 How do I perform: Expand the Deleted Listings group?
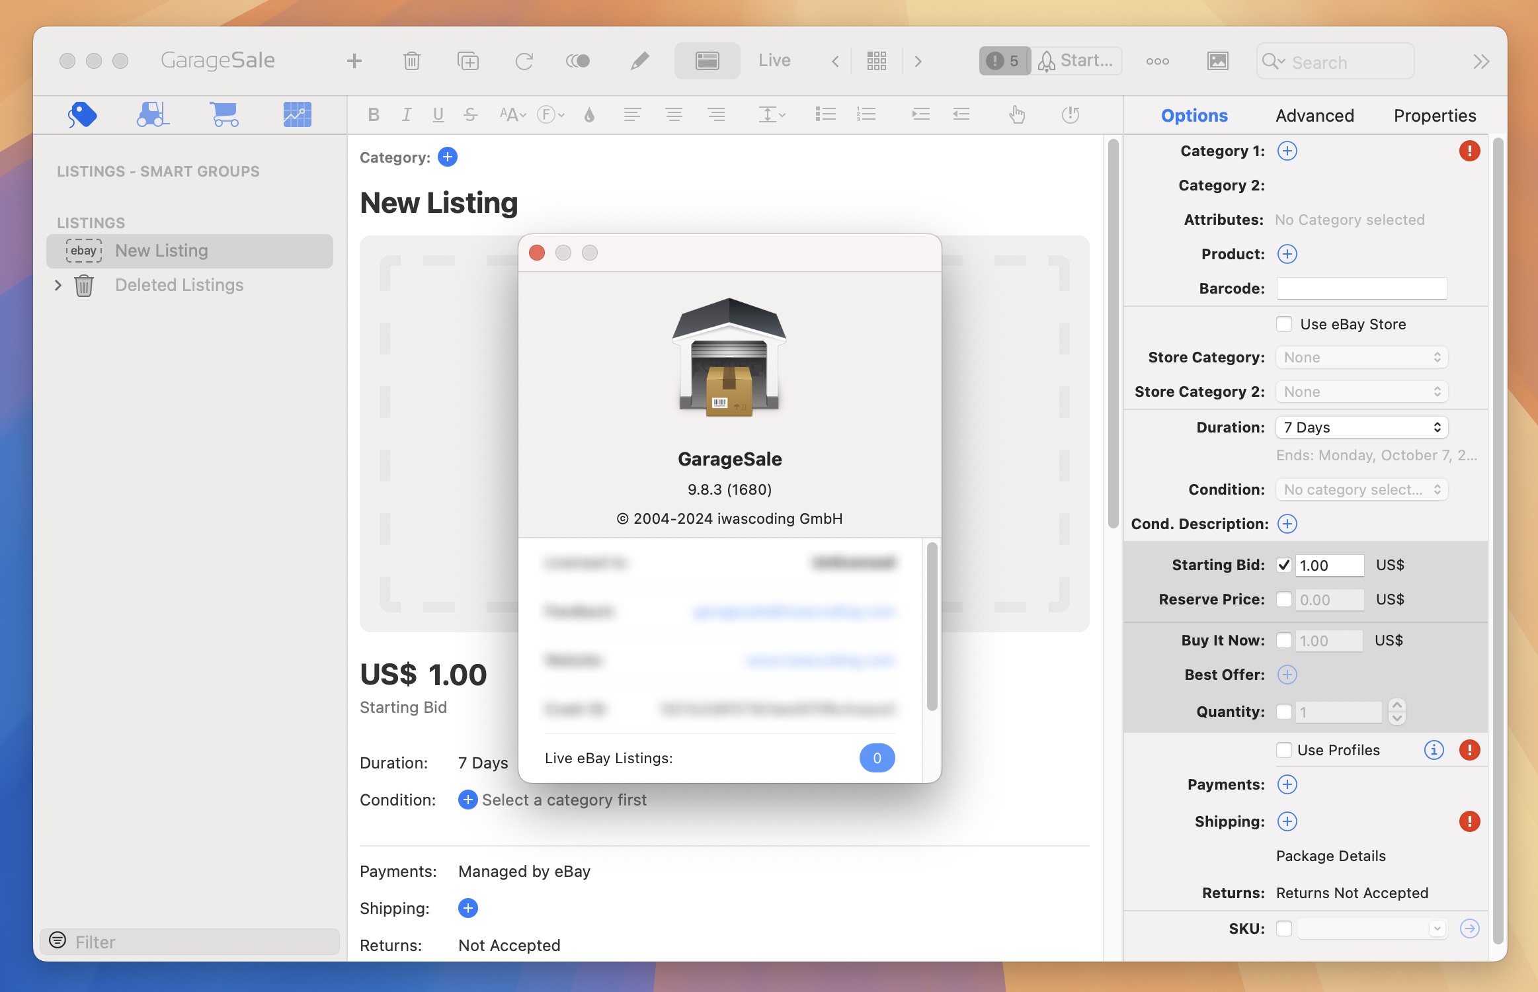click(58, 285)
